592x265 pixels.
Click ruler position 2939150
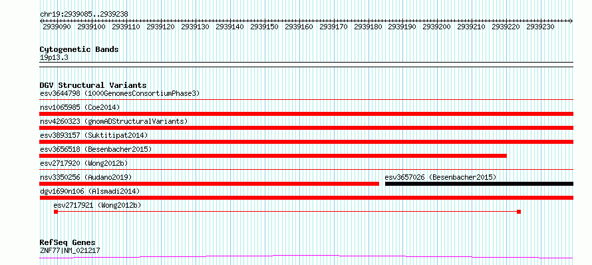[x=264, y=27]
